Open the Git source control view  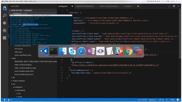[5, 23]
